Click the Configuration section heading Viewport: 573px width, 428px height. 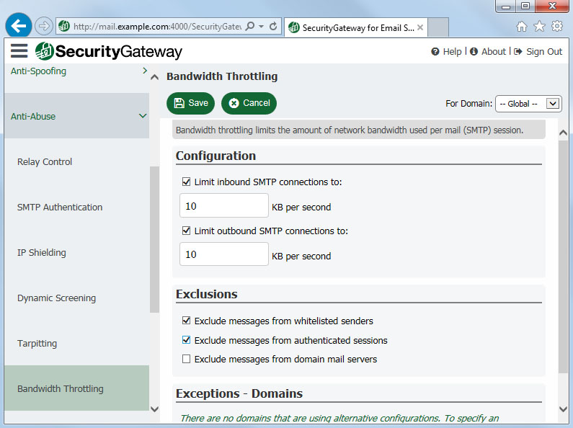(216, 156)
